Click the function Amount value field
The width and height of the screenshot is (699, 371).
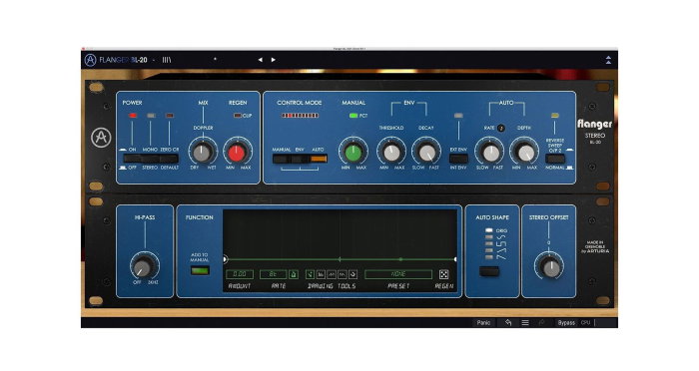pyautogui.click(x=240, y=274)
